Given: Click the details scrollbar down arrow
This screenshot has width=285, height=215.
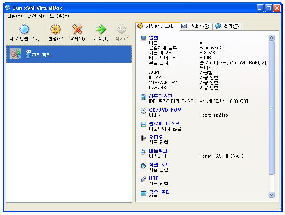Looking at the screenshot, I should coord(271,194).
